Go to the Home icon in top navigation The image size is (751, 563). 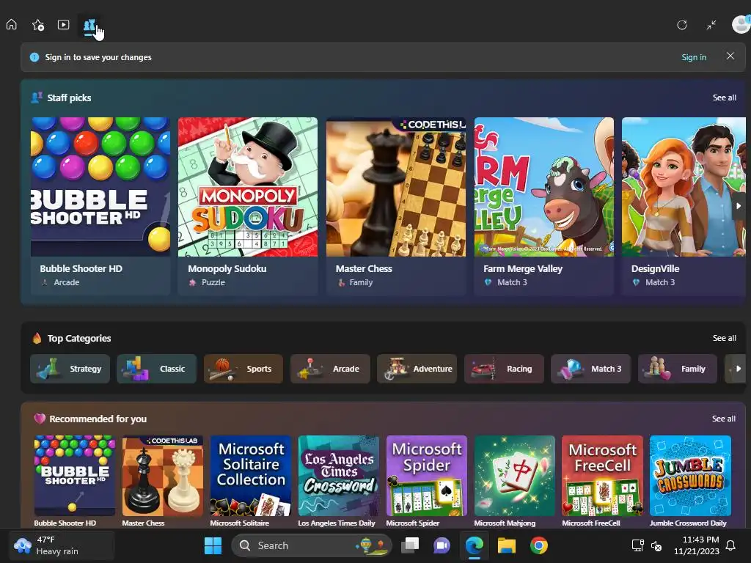[x=12, y=24]
